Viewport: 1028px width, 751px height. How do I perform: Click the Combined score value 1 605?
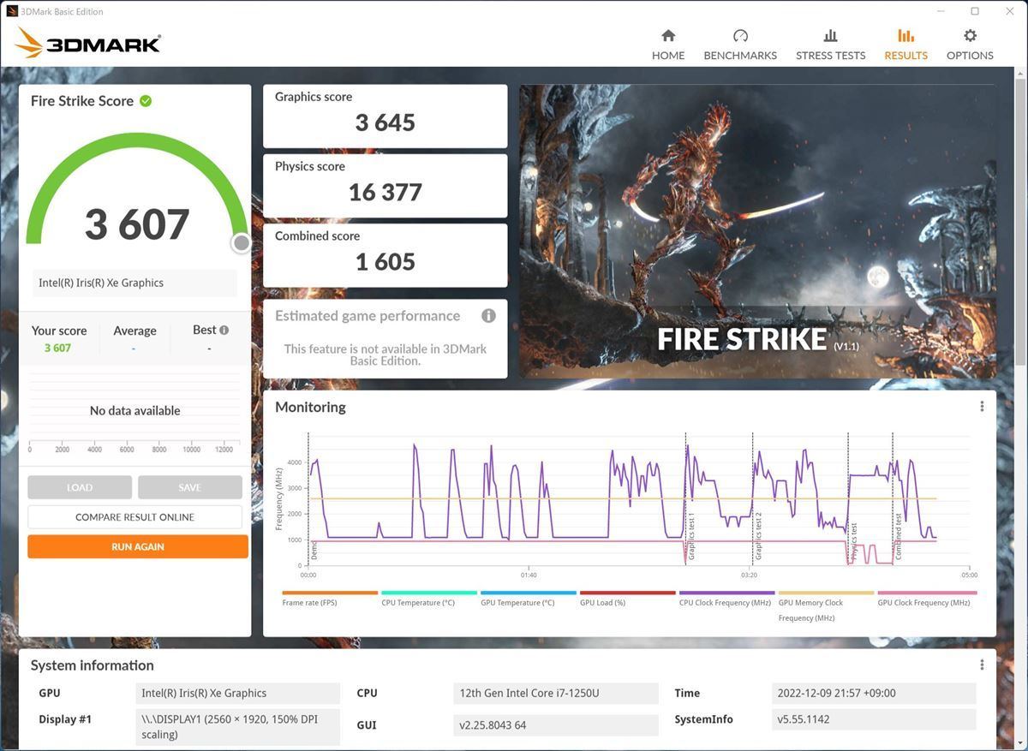tap(385, 261)
